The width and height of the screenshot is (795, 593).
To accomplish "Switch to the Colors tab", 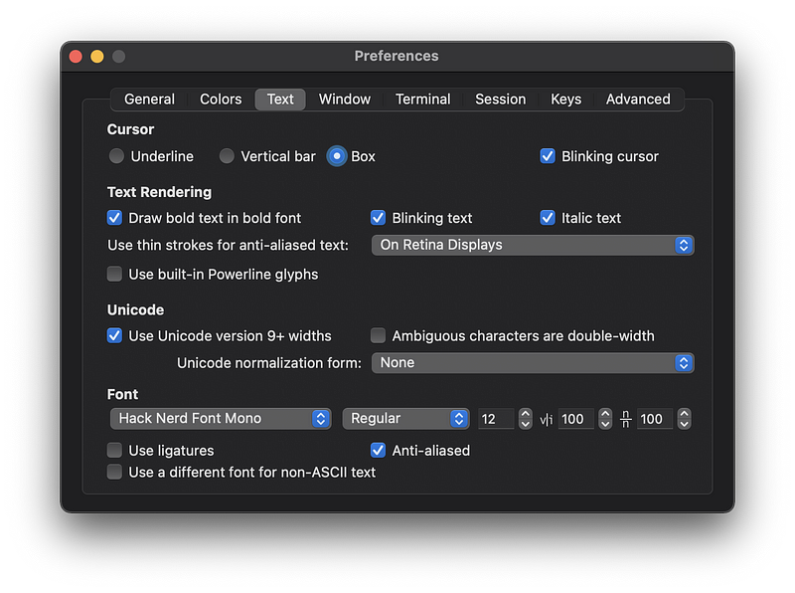I will click(221, 99).
